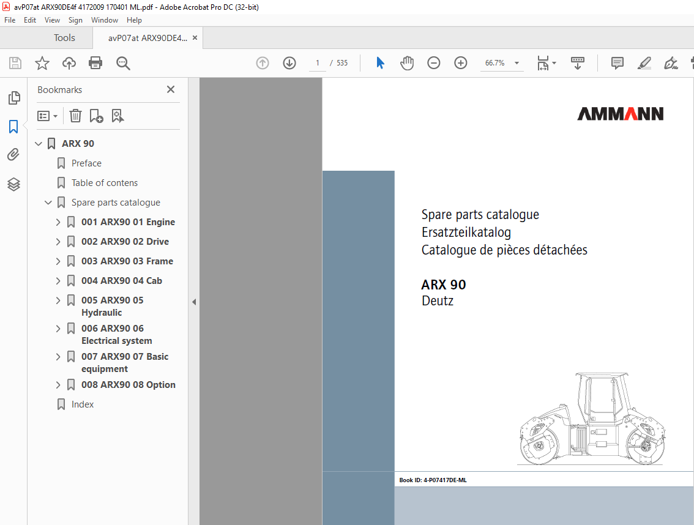Upload file to cloud icon

point(69,63)
